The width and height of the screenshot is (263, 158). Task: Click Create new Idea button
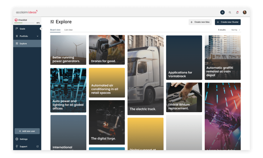click(x=200, y=22)
